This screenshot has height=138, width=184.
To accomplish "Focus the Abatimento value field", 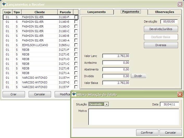I will tap(116, 69).
